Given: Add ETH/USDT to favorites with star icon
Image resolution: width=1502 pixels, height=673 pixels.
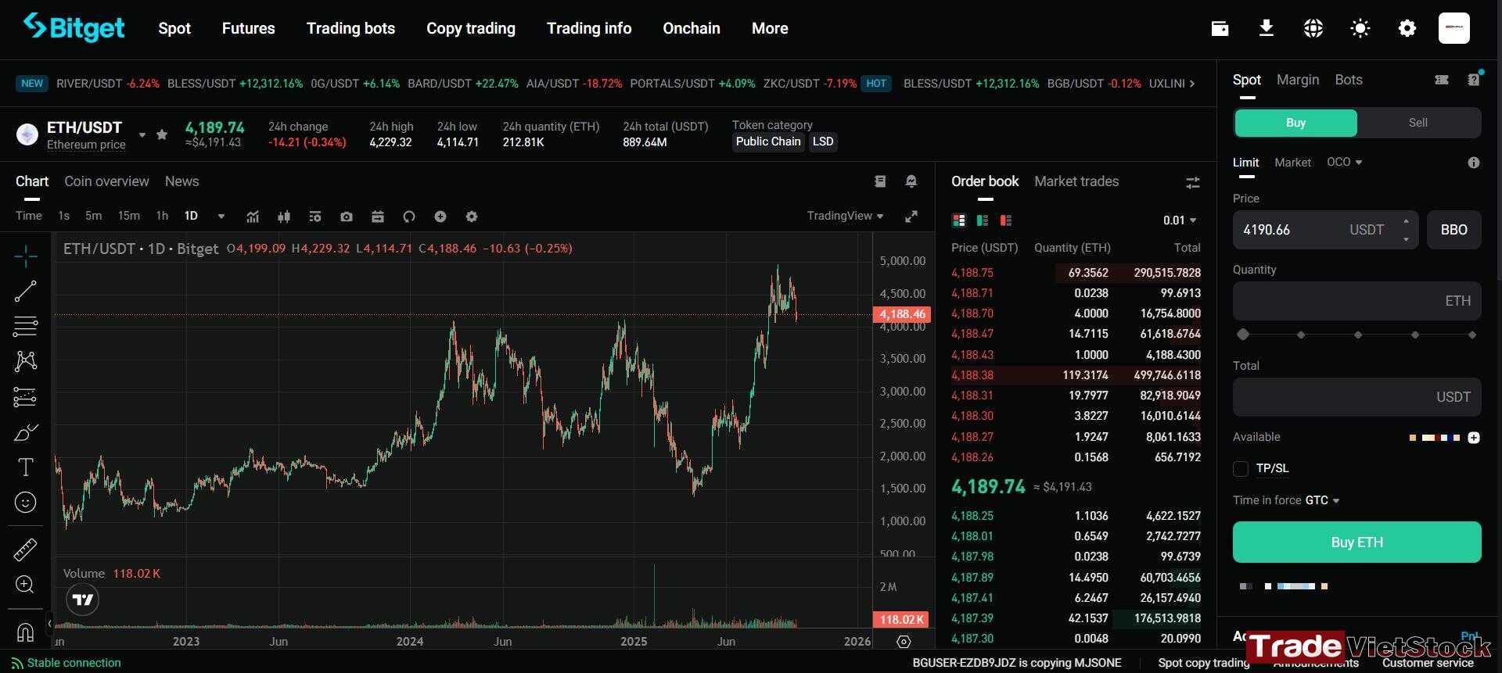Looking at the screenshot, I should coord(162,134).
